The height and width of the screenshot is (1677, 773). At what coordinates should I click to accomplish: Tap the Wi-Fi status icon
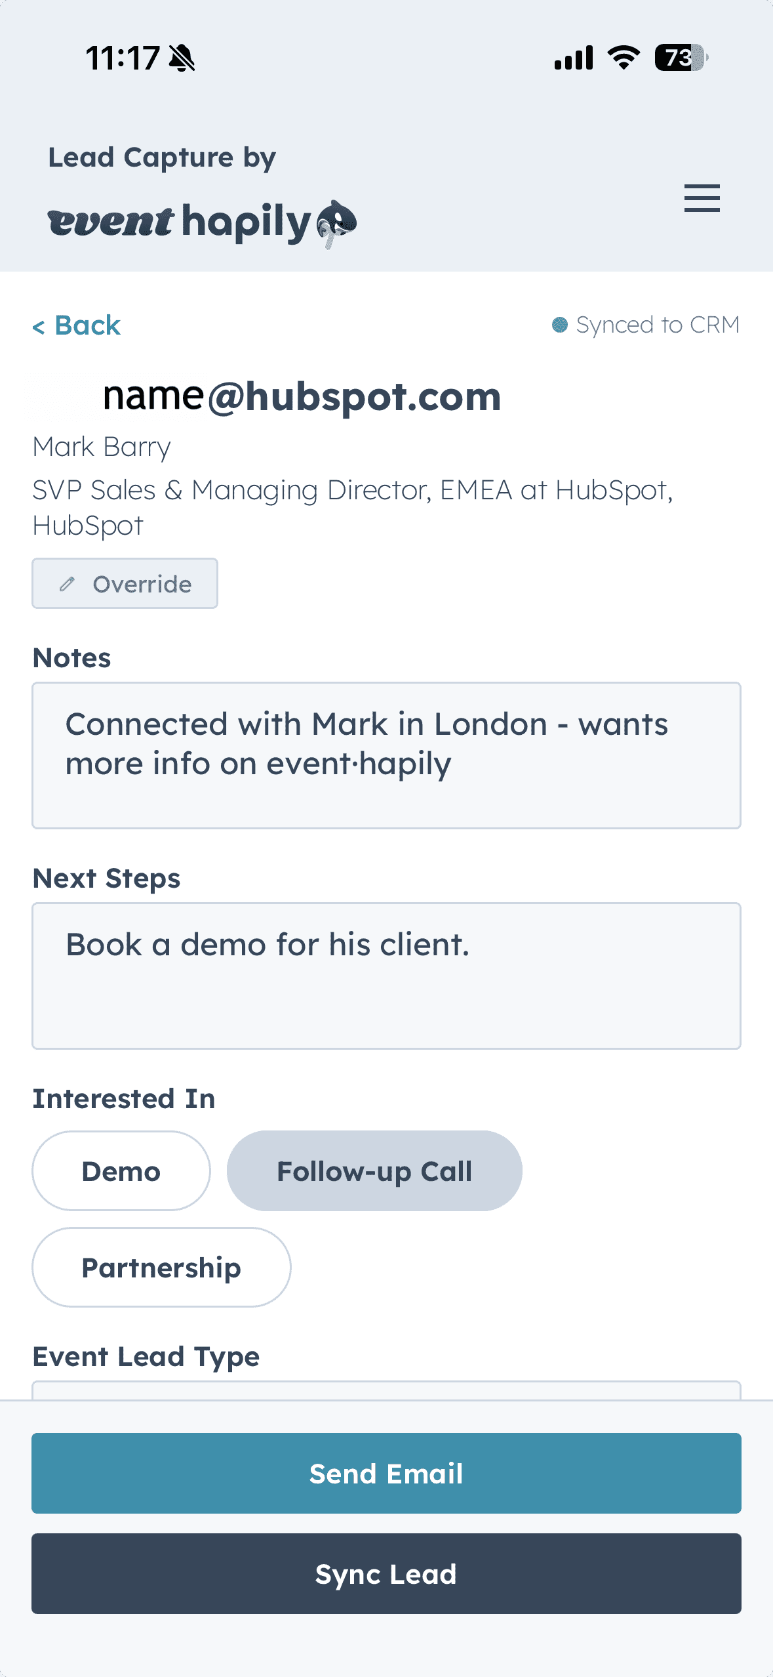(x=624, y=58)
